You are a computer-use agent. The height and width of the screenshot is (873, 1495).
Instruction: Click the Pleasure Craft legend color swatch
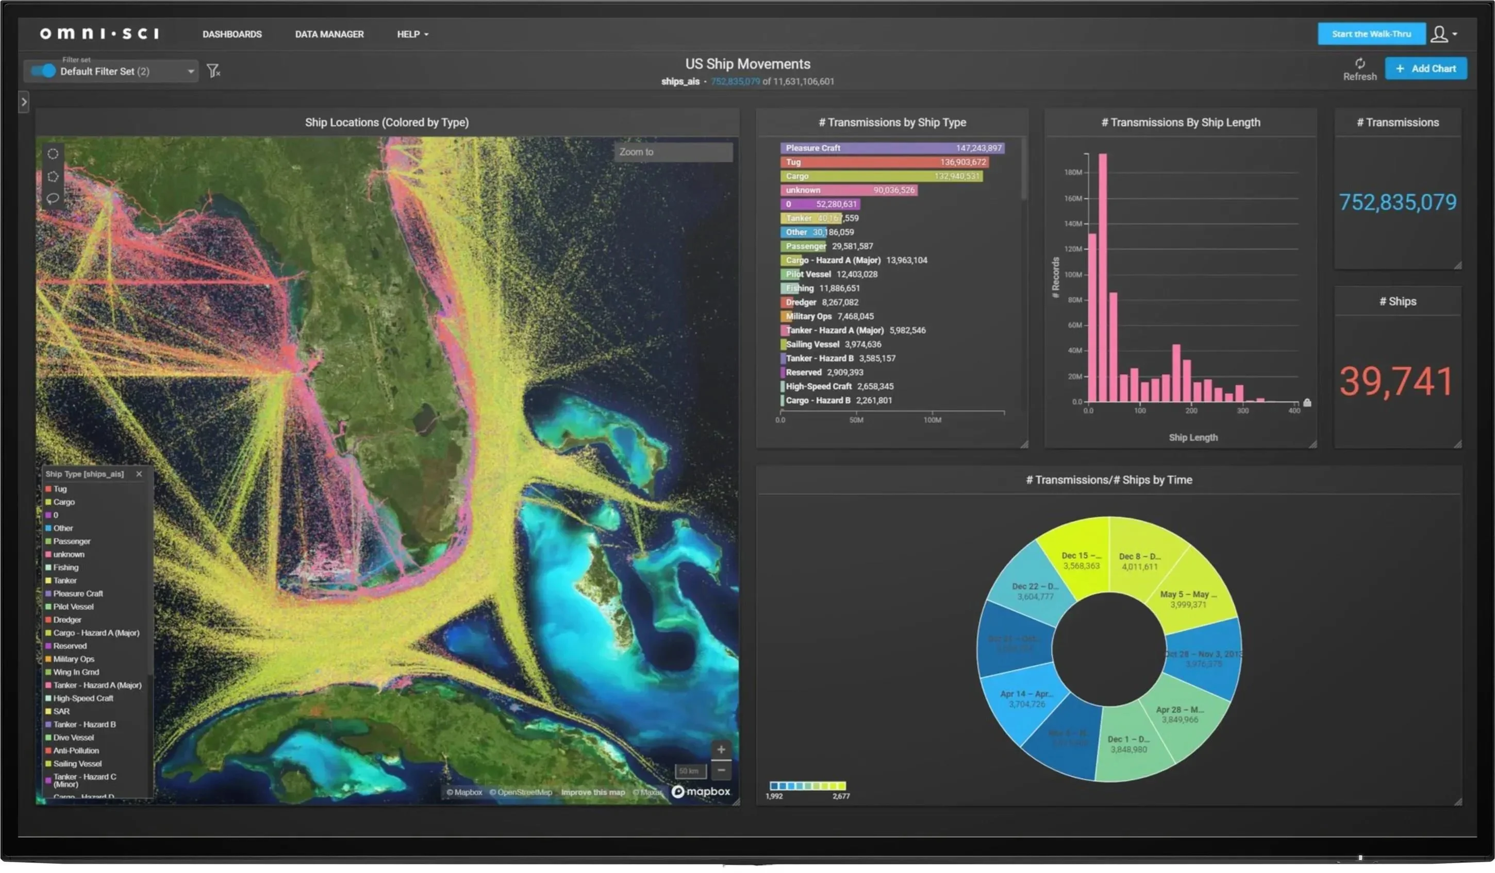[x=48, y=594]
